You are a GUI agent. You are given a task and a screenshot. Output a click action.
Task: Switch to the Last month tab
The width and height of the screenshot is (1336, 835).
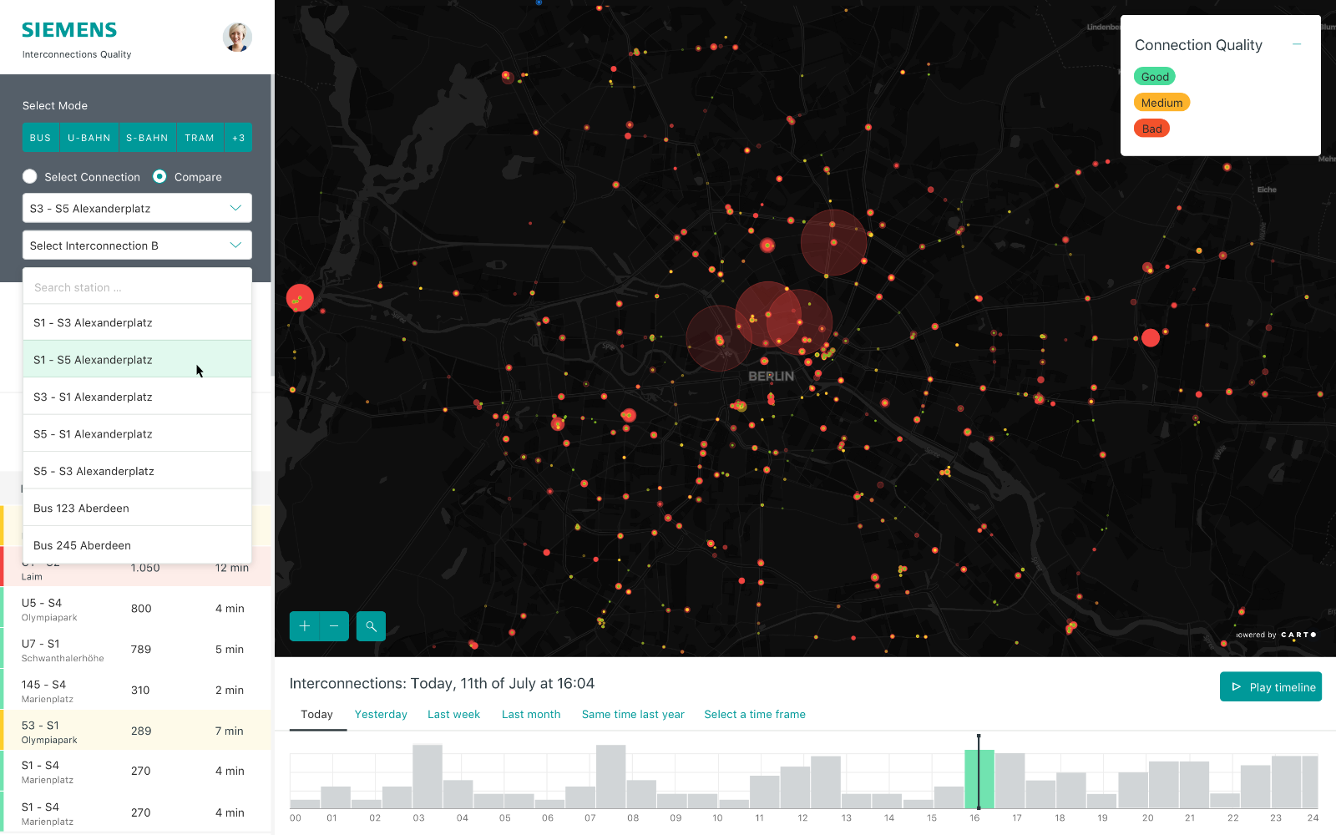531,715
